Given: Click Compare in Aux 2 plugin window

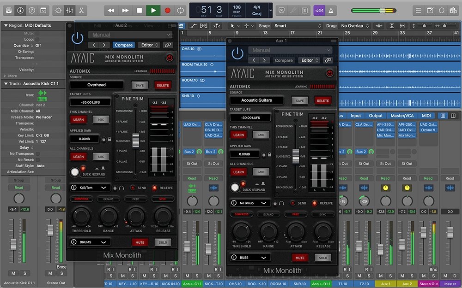Looking at the screenshot, I should [124, 45].
